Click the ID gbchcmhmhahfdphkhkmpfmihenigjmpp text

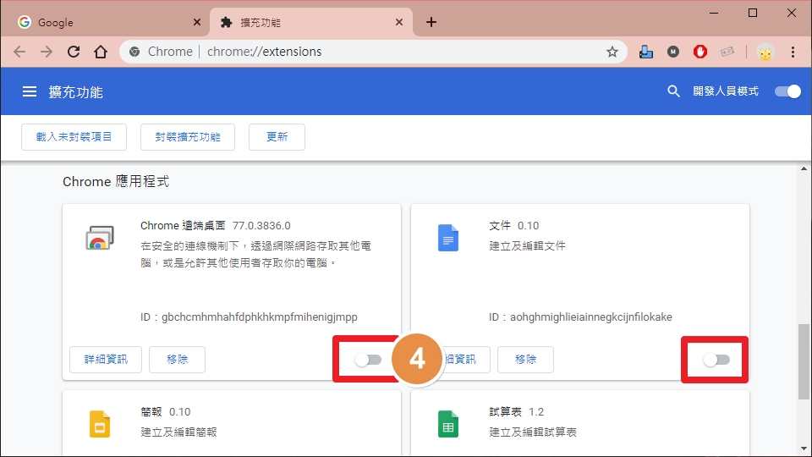pyautogui.click(x=249, y=317)
